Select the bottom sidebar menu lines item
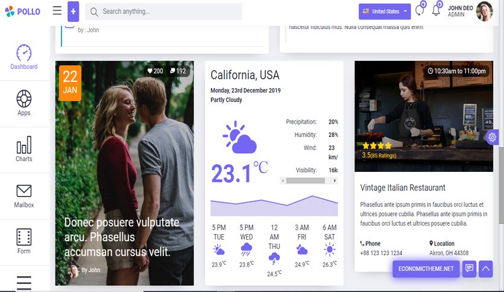 tap(24, 283)
